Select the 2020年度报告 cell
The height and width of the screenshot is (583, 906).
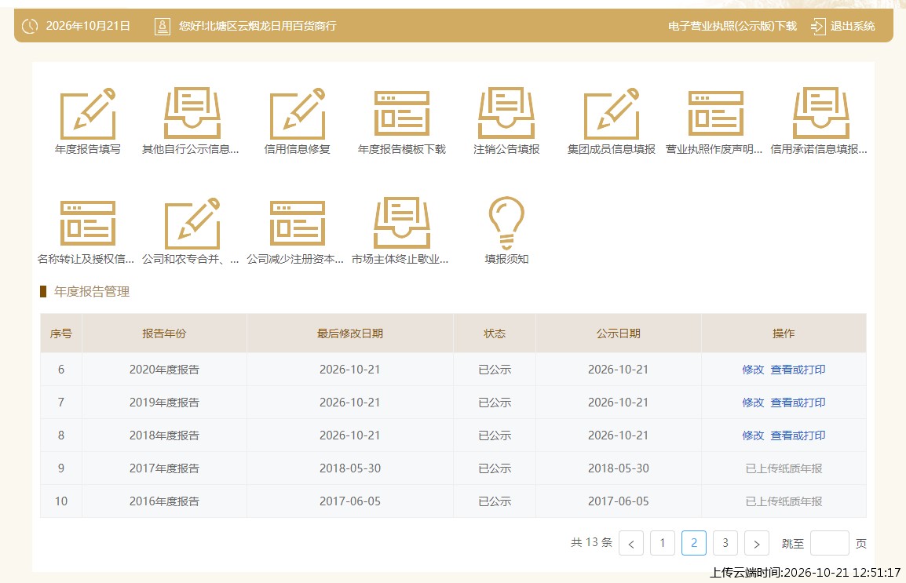tap(164, 370)
